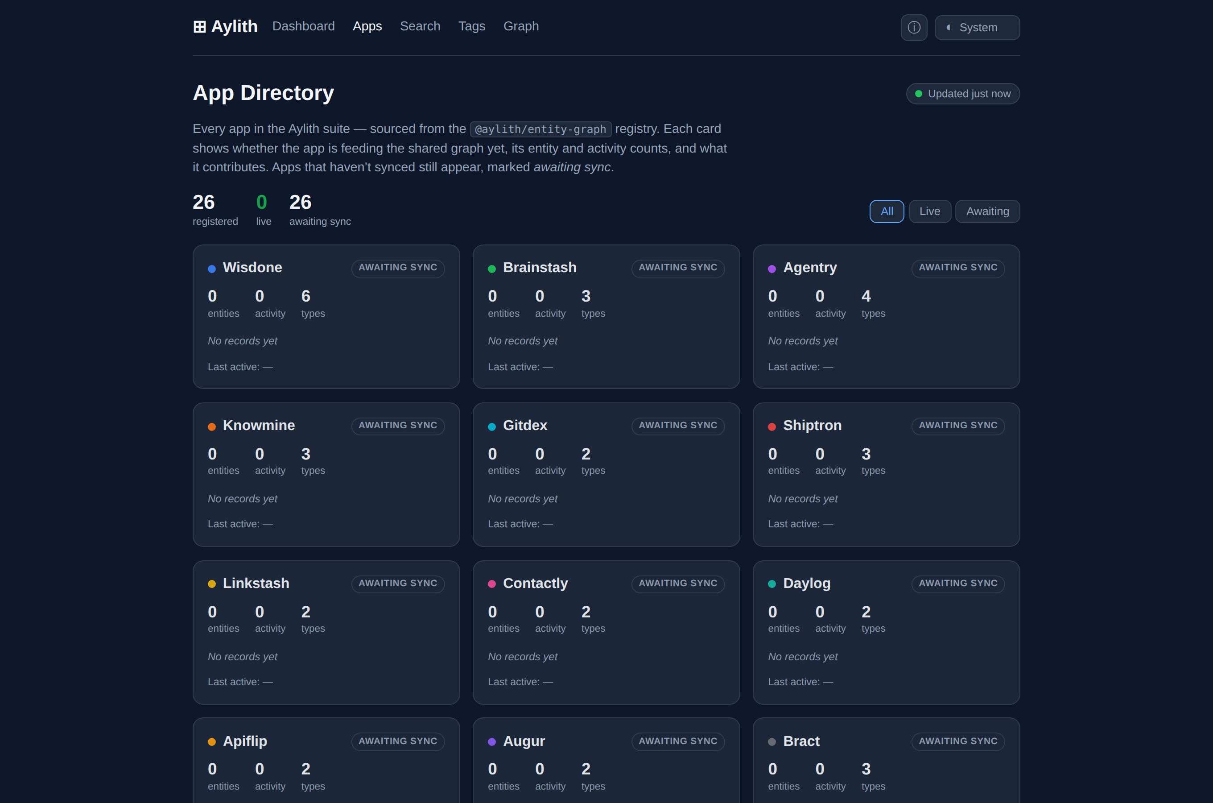Open the Linkstash app card title
The image size is (1213, 803).
(x=256, y=584)
